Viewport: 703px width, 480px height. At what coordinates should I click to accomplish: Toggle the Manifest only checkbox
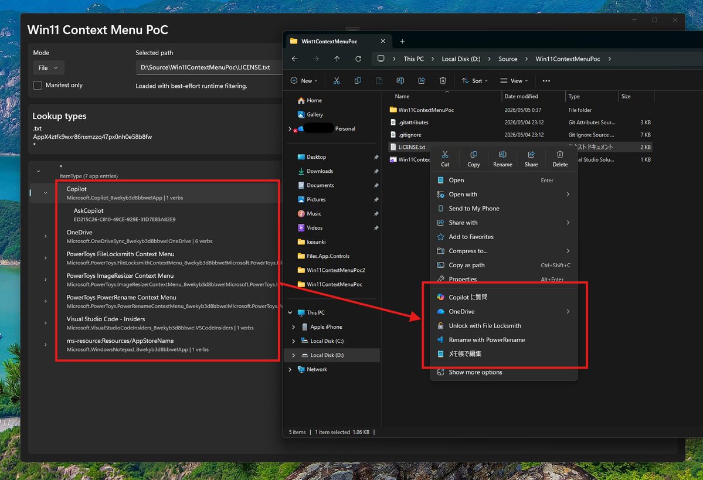pyautogui.click(x=38, y=85)
